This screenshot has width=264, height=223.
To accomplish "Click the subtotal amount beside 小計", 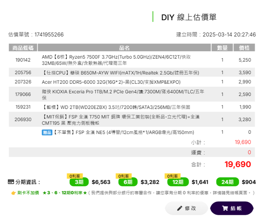I will point(243,142).
